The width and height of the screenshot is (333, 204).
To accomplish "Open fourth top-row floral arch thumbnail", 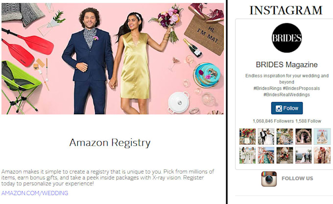I will pos(304,136).
